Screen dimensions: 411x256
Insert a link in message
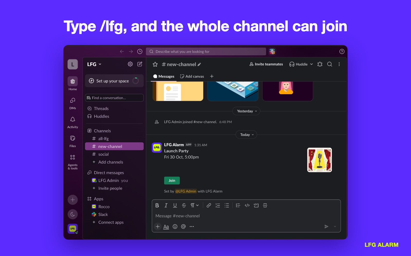point(209,205)
